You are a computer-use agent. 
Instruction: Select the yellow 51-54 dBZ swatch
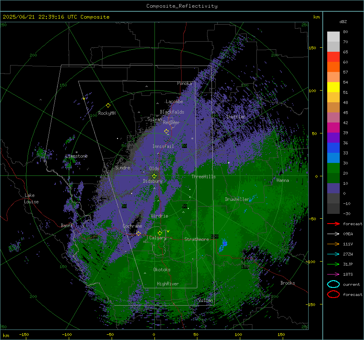click(x=333, y=87)
